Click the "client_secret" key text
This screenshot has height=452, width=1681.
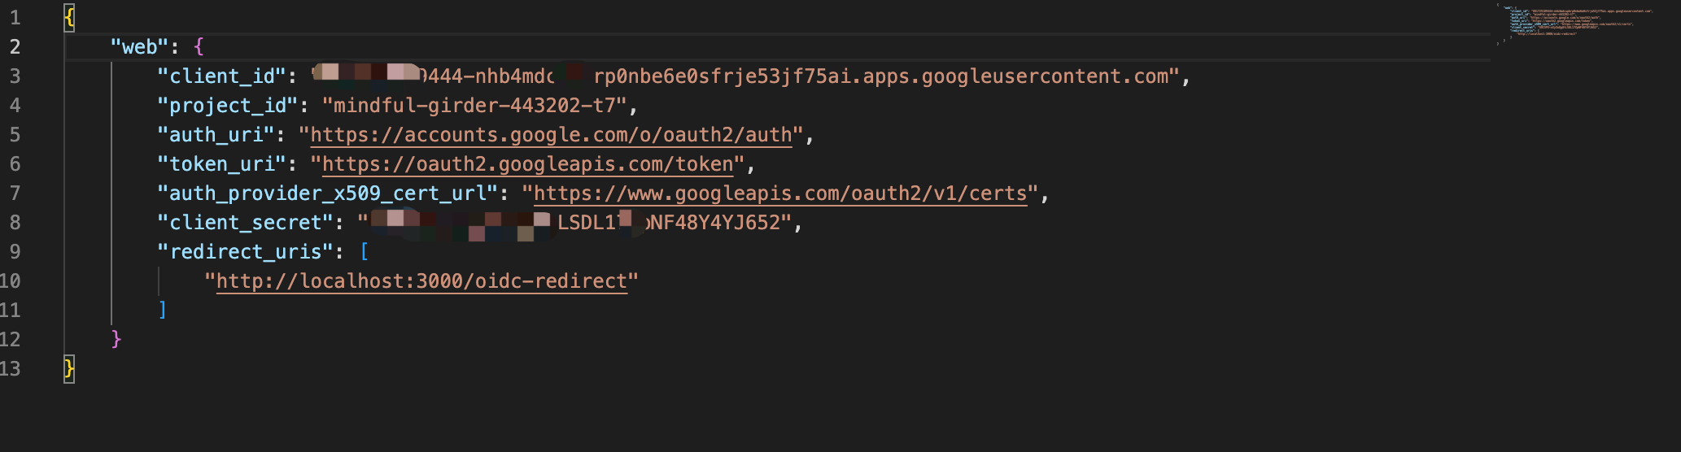(245, 223)
